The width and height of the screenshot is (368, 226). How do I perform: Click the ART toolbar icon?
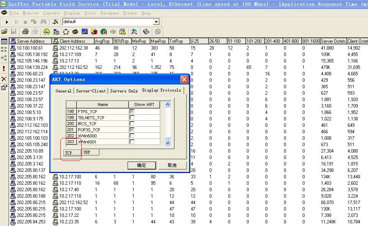[x=75, y=32]
